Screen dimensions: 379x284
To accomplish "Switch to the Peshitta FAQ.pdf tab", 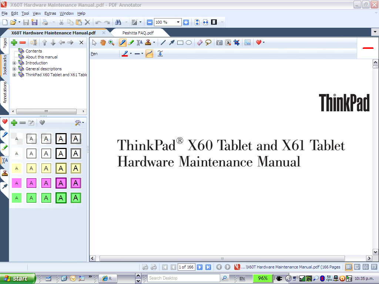I will [138, 33].
